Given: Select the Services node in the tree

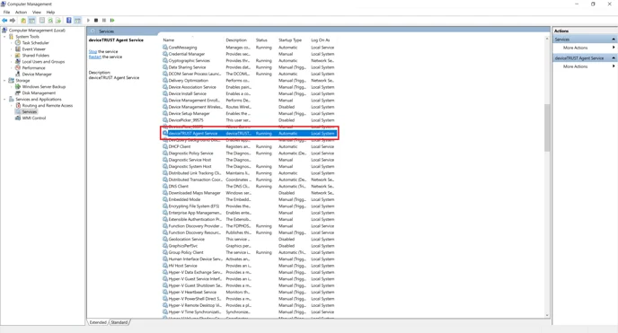Looking at the screenshot, I should 29,112.
